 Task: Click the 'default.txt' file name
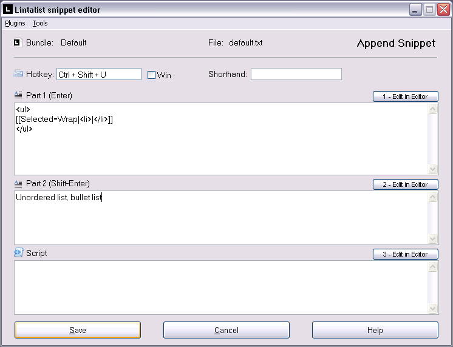(x=245, y=42)
